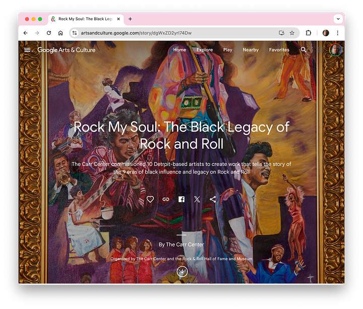Click the Organized by The Carr Center line
The height and width of the screenshot is (309, 363).
[x=181, y=259]
